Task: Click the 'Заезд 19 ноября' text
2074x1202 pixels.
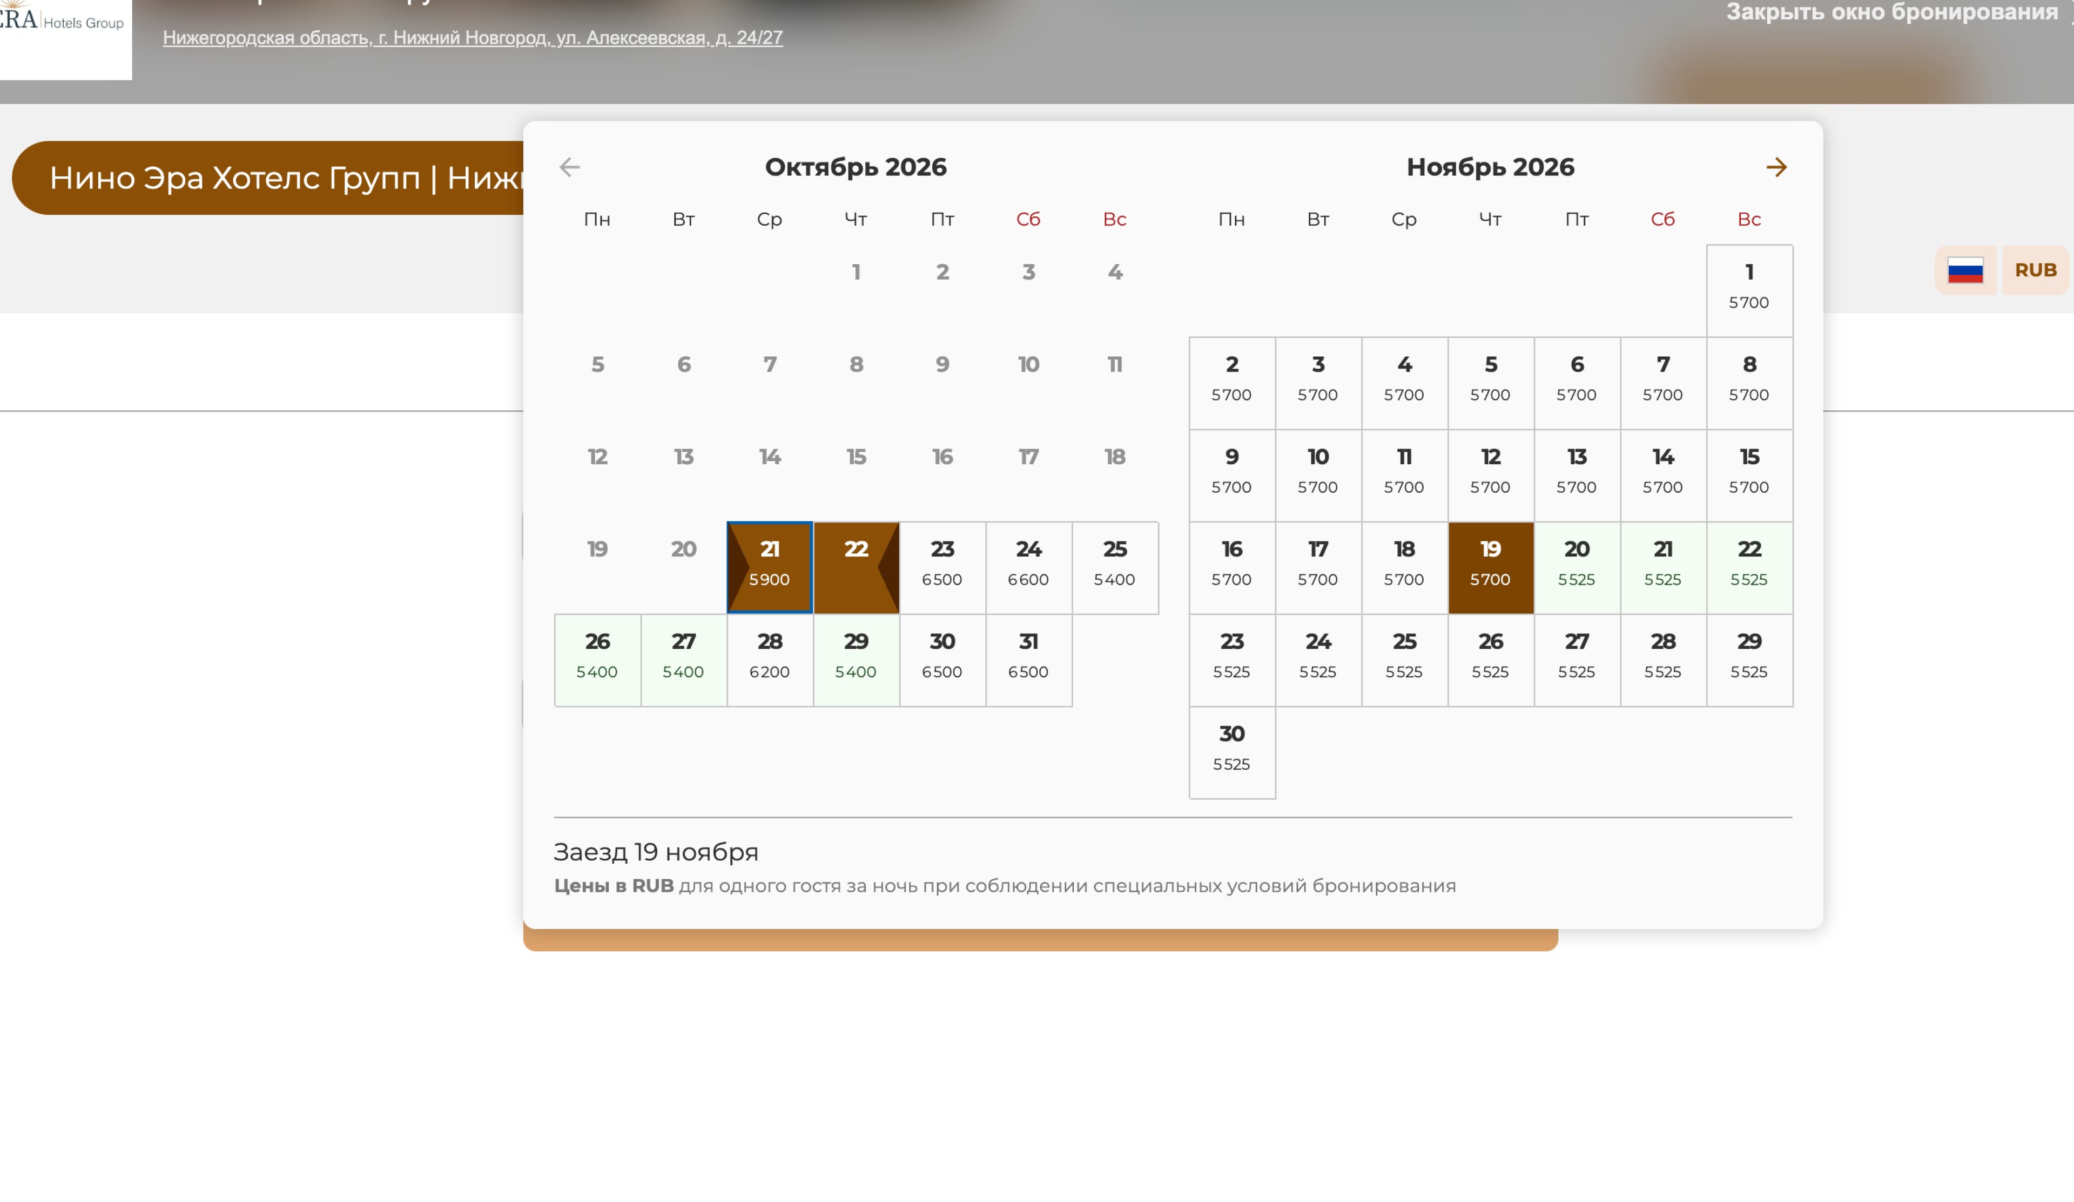Action: [656, 852]
